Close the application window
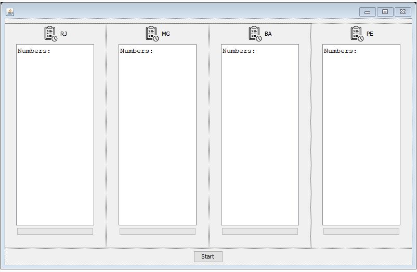417x272 pixels. coord(402,12)
